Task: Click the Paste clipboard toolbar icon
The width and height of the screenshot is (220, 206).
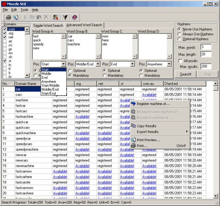Action: 39,17
